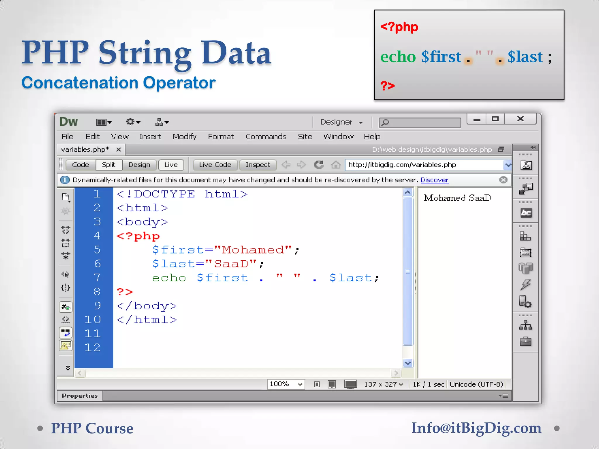This screenshot has width=599, height=449.
Task: Open the Layout dropdown icon in Dreamweaver header
Action: coord(104,122)
